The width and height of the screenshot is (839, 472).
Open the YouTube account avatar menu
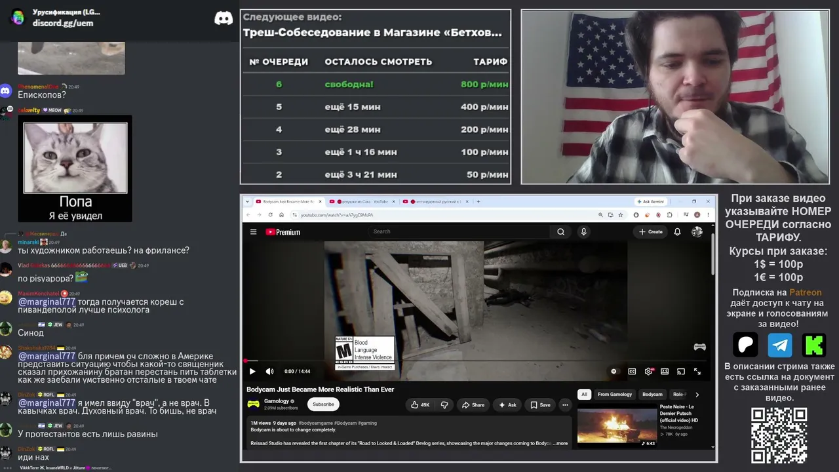point(697,231)
